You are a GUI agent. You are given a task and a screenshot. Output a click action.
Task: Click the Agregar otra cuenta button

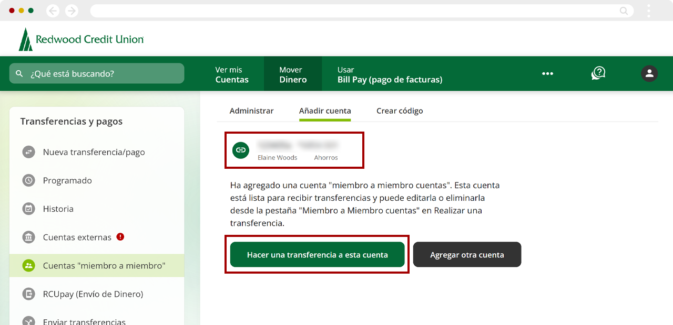tap(467, 255)
